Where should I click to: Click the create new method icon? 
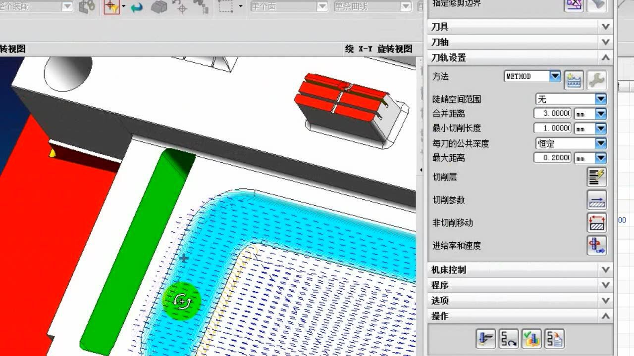tap(574, 80)
